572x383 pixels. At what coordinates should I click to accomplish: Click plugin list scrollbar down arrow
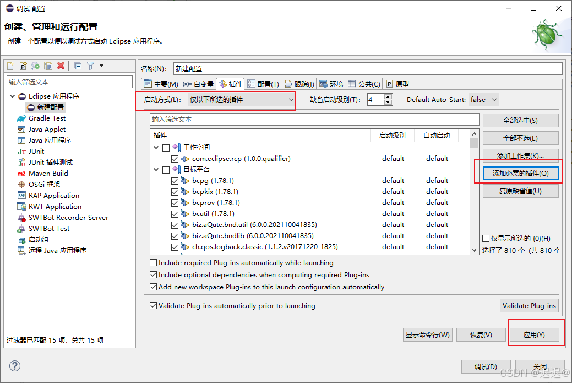[474, 250]
